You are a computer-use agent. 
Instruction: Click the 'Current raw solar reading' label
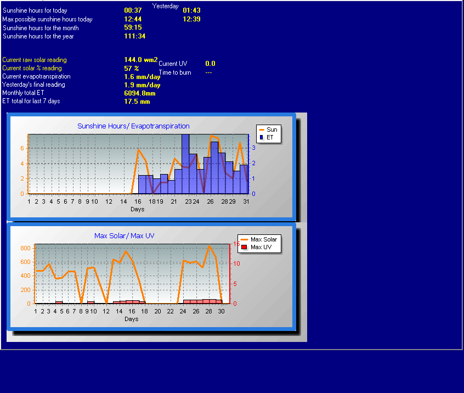(x=34, y=60)
